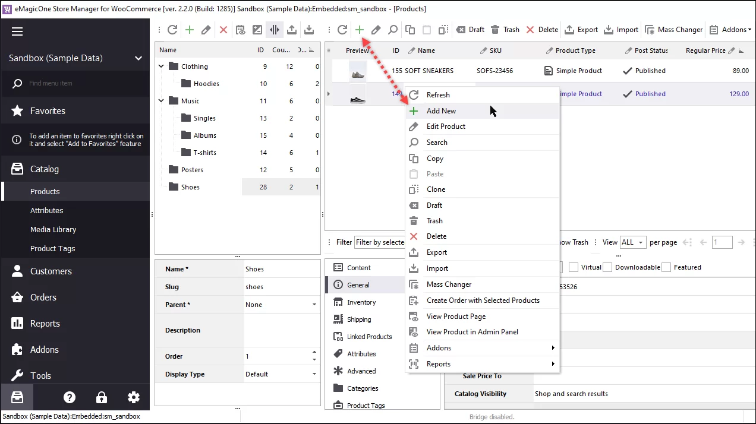The width and height of the screenshot is (756, 424).
Task: Open the View ALL per page dropdown
Action: (632, 242)
